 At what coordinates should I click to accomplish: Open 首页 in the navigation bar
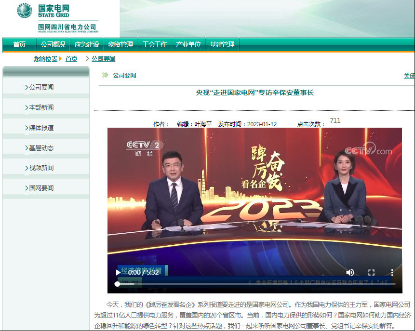pyautogui.click(x=19, y=44)
